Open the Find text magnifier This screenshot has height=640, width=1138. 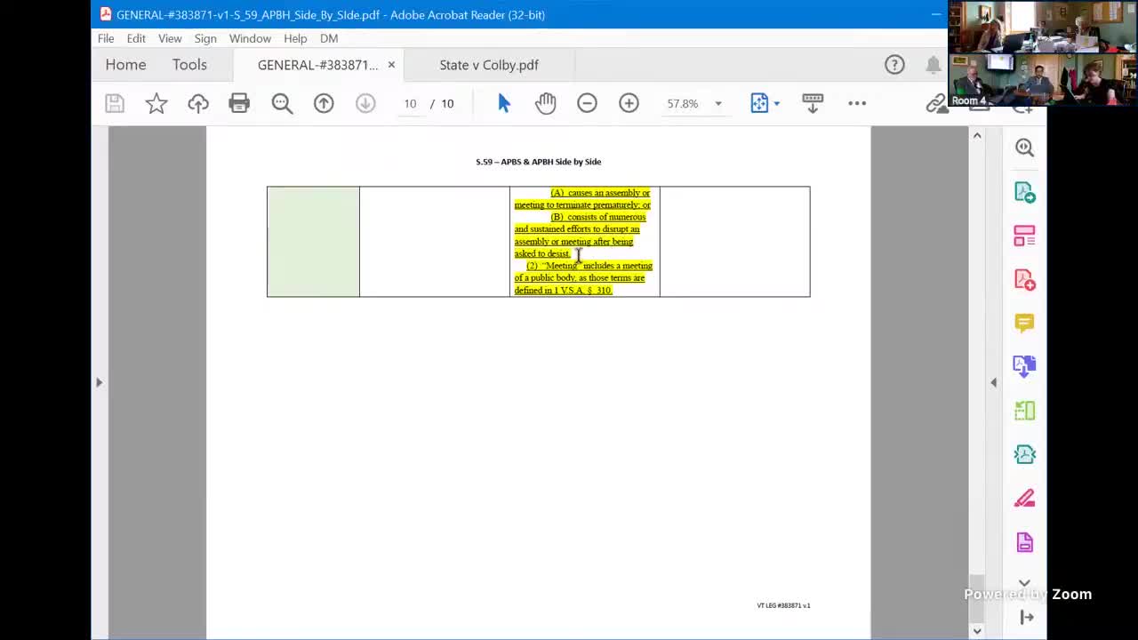[x=282, y=103]
